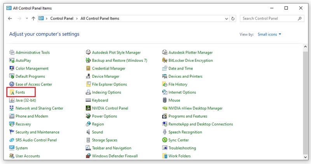The image size is (311, 164).
Task: Open the Credential Manager safe icon
Action: (x=88, y=68)
